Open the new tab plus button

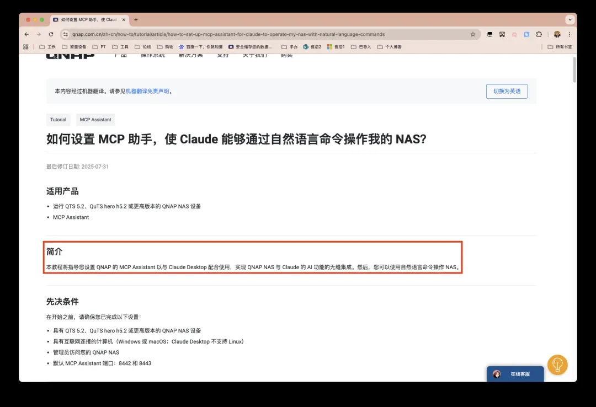coord(136,20)
